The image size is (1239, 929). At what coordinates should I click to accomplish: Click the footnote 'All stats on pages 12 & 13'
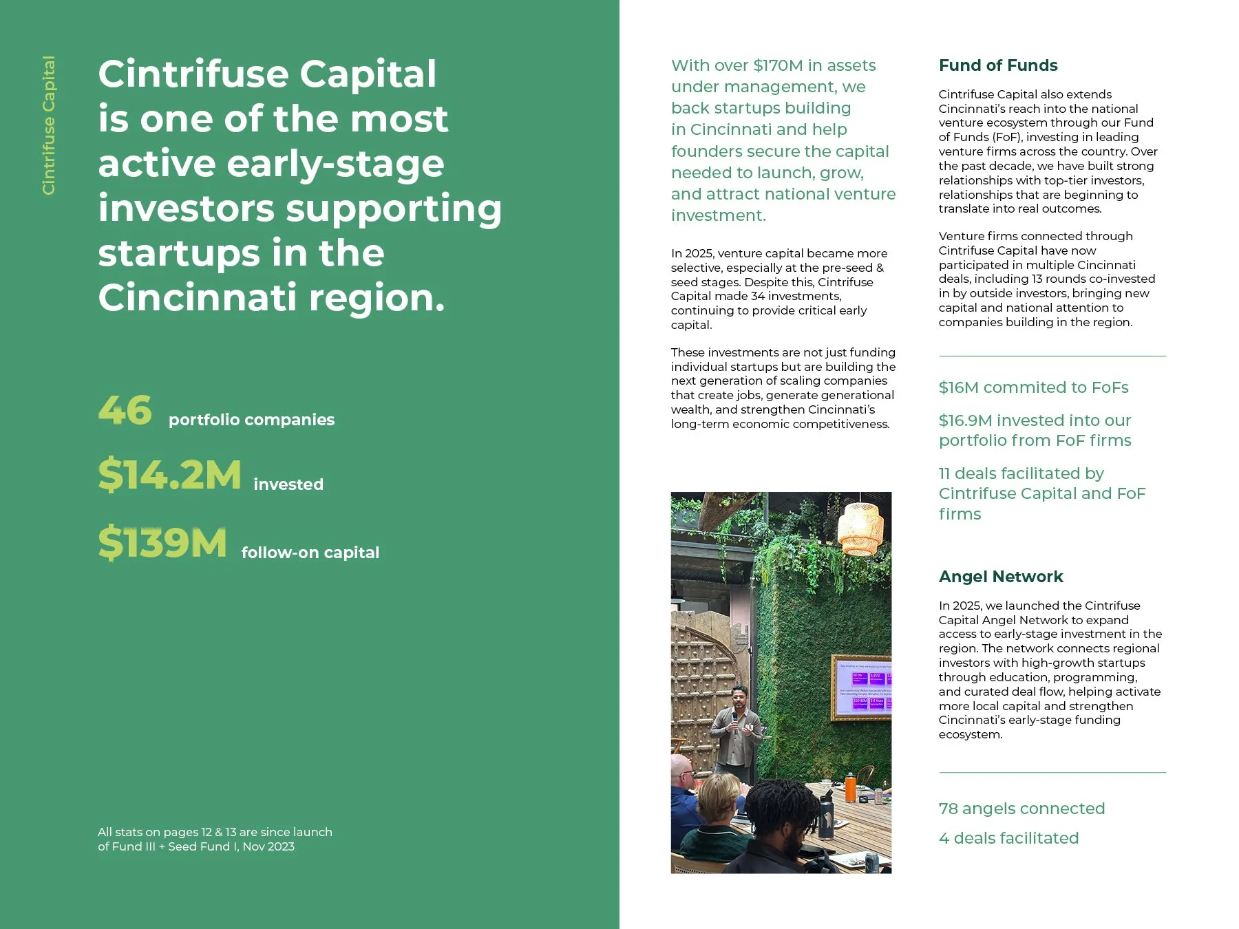coord(215,840)
